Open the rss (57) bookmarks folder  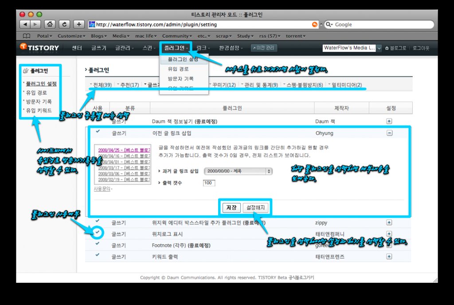pyautogui.click(x=270, y=36)
